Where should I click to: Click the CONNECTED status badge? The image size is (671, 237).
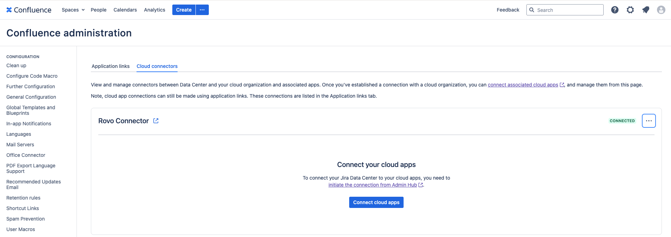coord(622,121)
